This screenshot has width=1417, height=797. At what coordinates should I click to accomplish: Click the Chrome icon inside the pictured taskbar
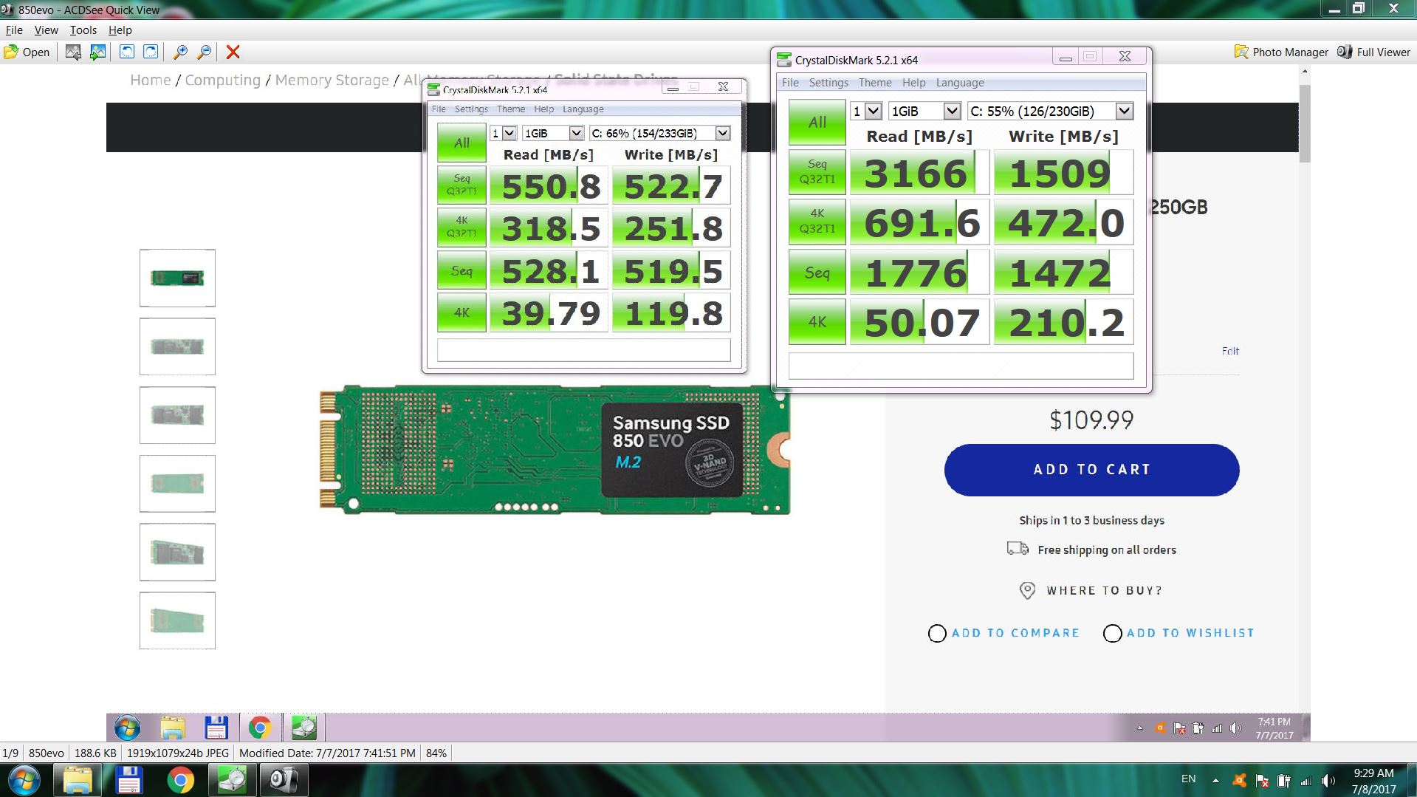coord(259,728)
